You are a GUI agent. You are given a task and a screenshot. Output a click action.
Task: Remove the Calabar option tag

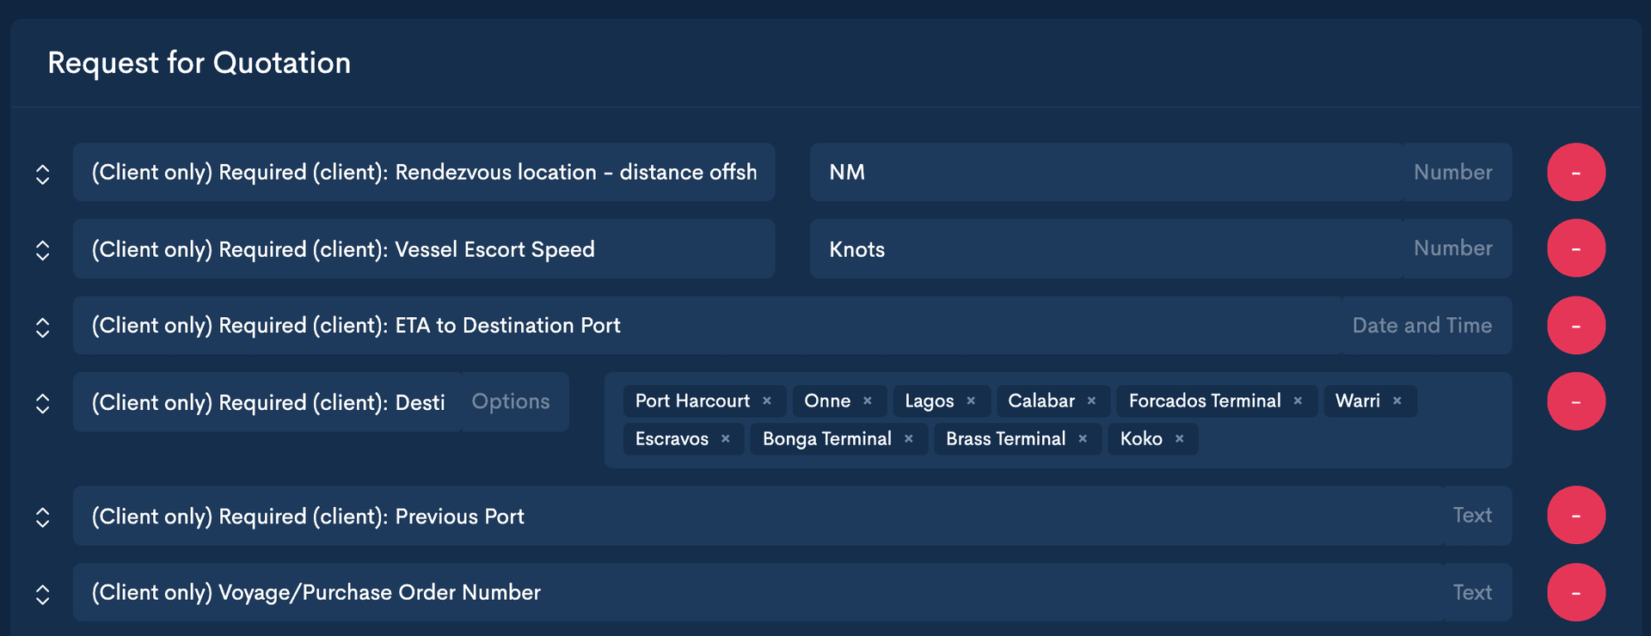click(x=1091, y=401)
